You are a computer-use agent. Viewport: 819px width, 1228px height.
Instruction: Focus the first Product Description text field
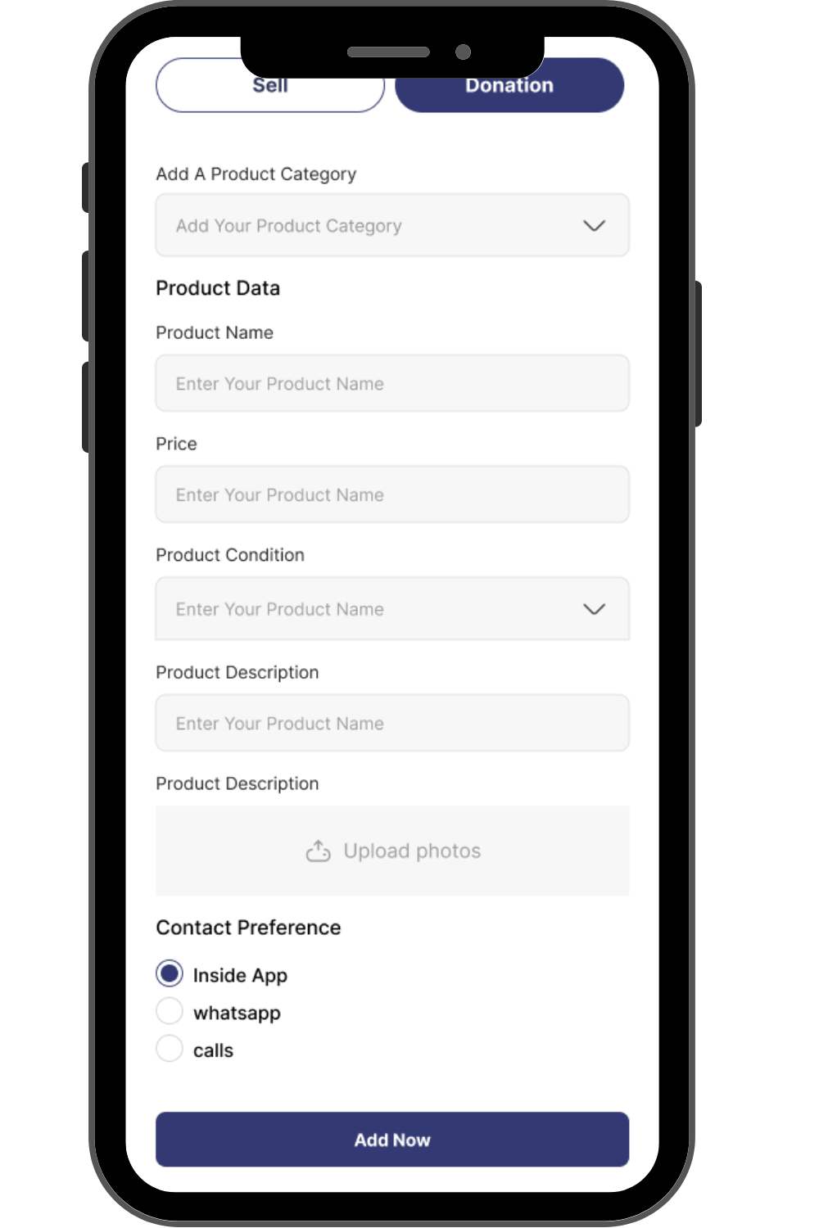tap(392, 723)
